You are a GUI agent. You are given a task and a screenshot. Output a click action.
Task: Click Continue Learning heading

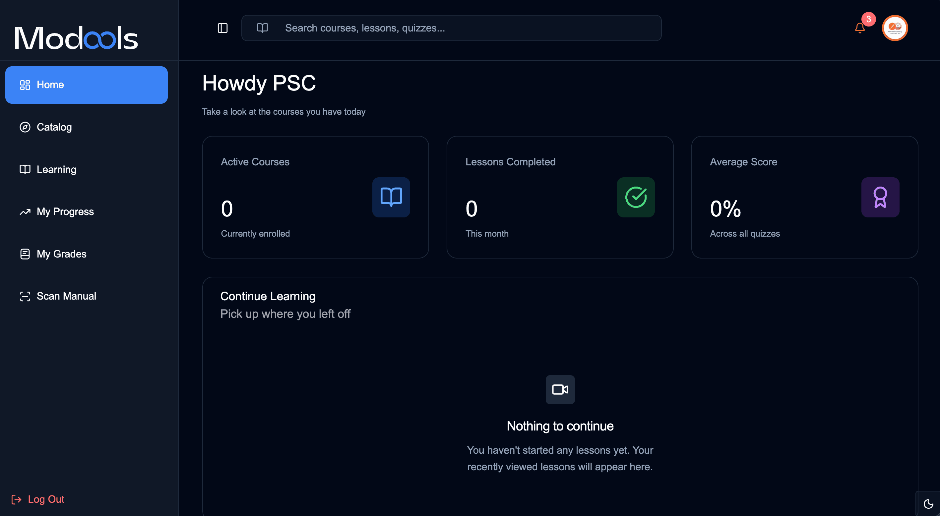(x=268, y=297)
